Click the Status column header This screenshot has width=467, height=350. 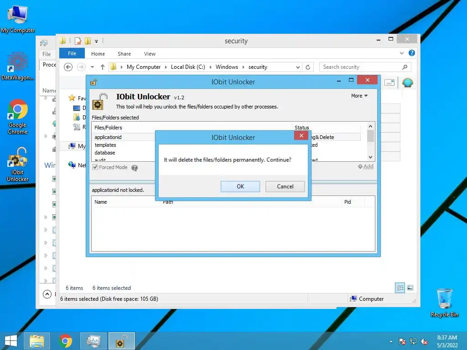click(302, 128)
